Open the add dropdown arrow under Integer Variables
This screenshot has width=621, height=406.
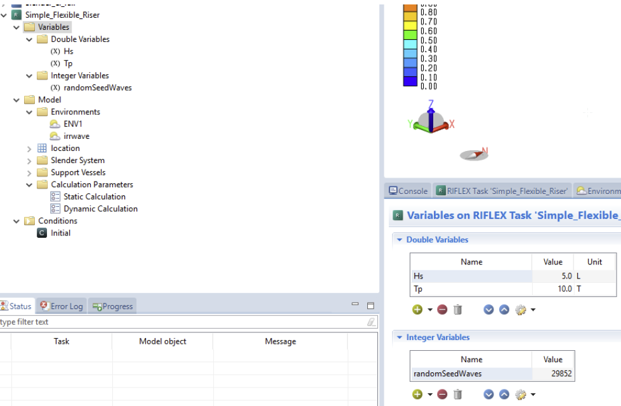(429, 395)
